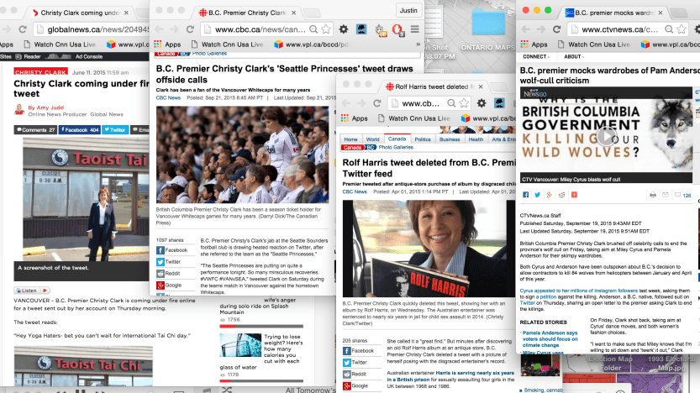This screenshot has width=700, height=393.
Task: Expand ABOUT dropdown on CTV site
Action: pos(574,56)
